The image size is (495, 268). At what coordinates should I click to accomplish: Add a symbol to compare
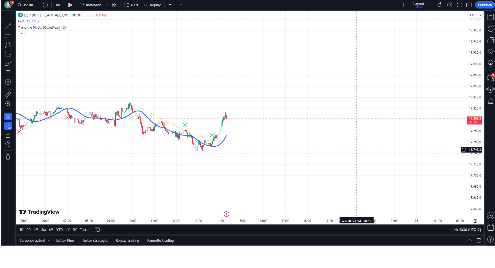click(45, 5)
